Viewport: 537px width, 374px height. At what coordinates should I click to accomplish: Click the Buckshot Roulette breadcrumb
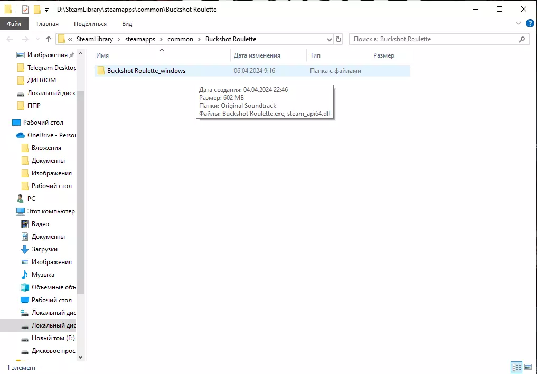[231, 39]
